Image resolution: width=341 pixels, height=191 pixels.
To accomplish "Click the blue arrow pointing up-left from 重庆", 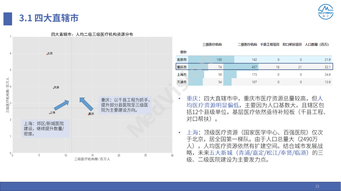I will coord(86,104).
